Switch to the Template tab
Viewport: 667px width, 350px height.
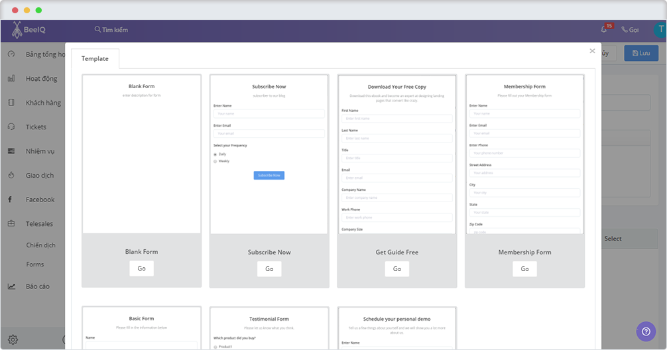[x=95, y=59]
